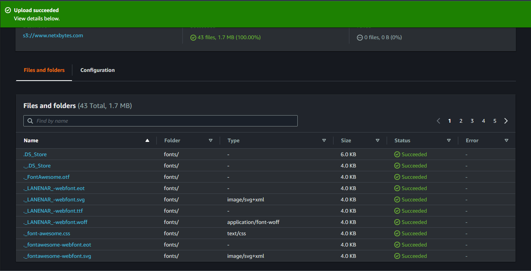Viewport: 531px width, 271px height.
Task: Go to page 3 of results
Action: [472, 121]
